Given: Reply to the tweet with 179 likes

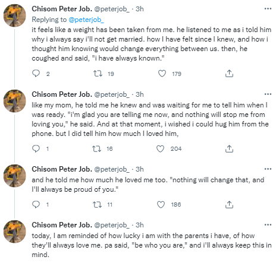Looking at the screenshot, I should point(36,74).
